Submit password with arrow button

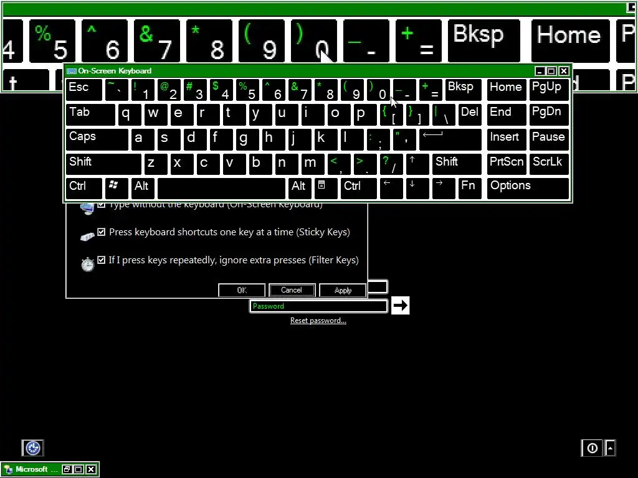pos(401,306)
